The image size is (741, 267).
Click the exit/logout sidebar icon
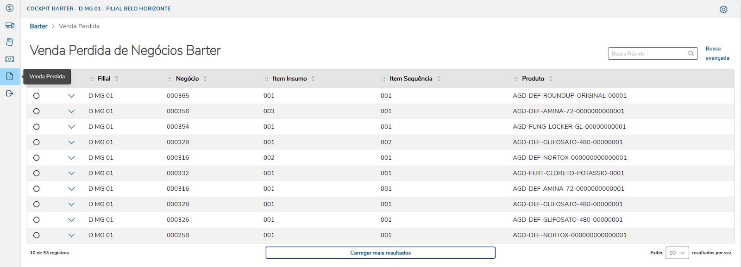tap(10, 93)
